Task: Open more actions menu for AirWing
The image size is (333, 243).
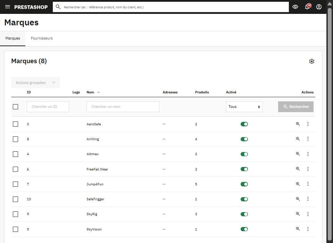Action: pyautogui.click(x=308, y=139)
